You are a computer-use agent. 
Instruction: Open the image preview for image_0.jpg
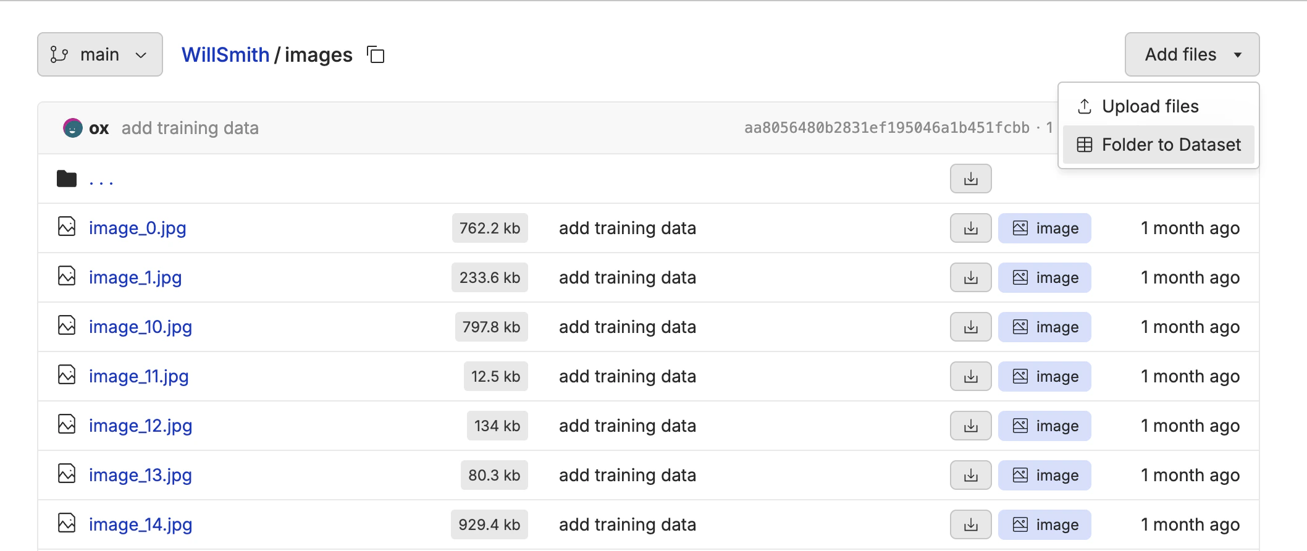coord(1044,228)
